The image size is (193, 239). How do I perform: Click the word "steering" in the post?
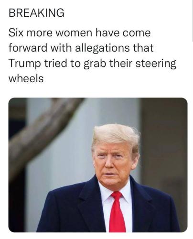tap(156, 64)
